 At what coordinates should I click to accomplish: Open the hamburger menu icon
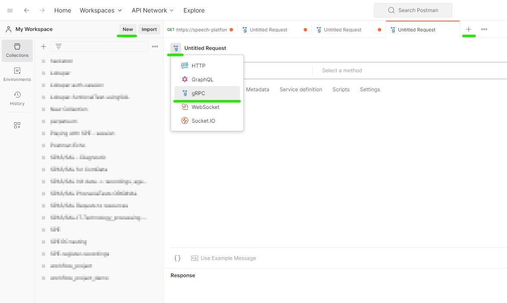10,10
